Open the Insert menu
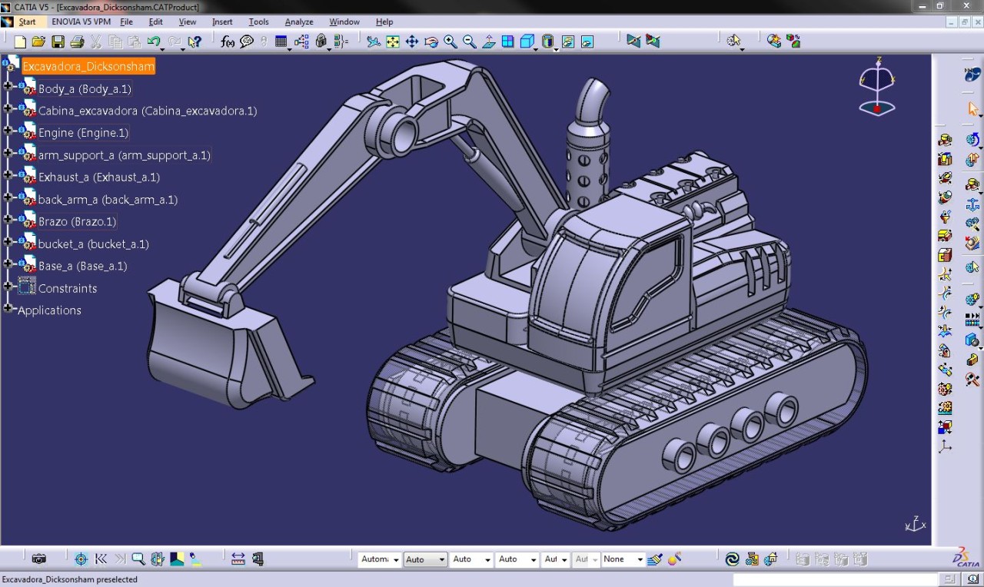Screen dimensions: 984x587 (x=222, y=22)
